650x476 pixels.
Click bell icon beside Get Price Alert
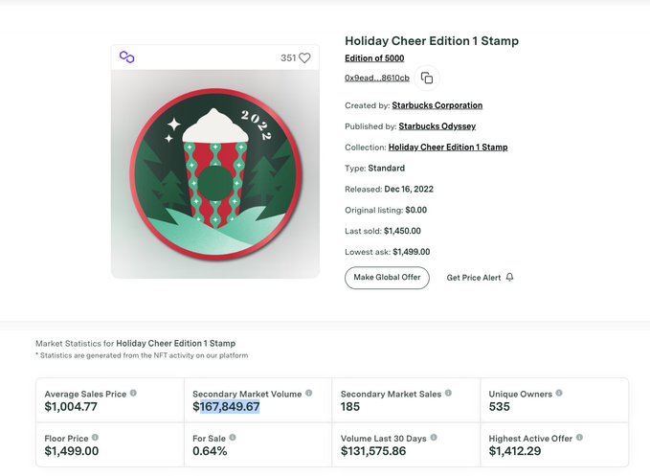pyautogui.click(x=510, y=278)
